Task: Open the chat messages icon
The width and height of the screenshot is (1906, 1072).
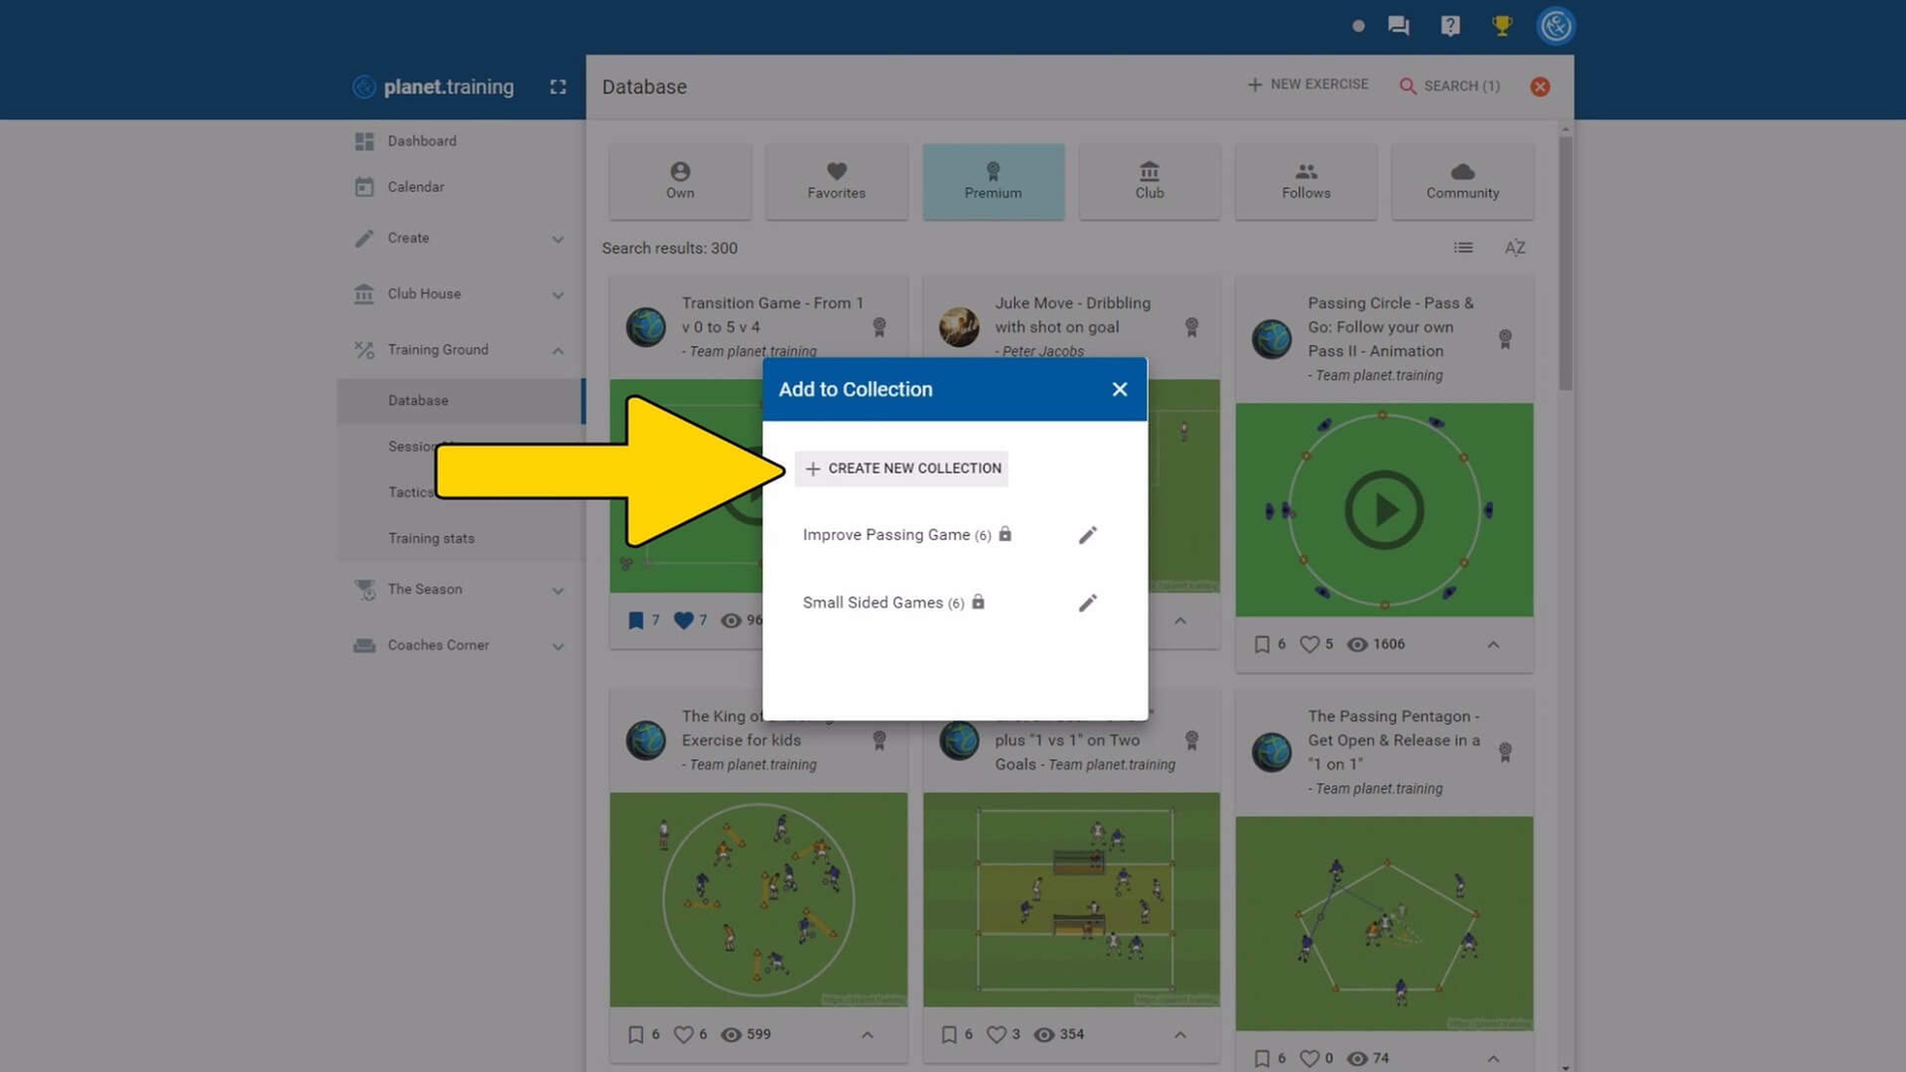Action: (x=1398, y=26)
